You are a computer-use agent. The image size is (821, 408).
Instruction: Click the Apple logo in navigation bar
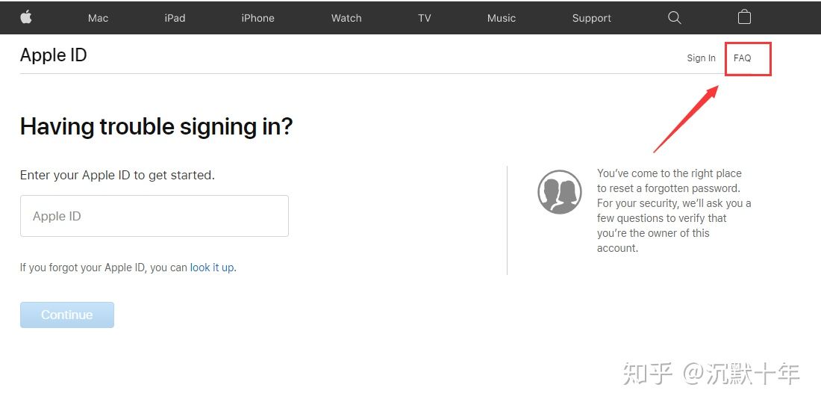[26, 17]
